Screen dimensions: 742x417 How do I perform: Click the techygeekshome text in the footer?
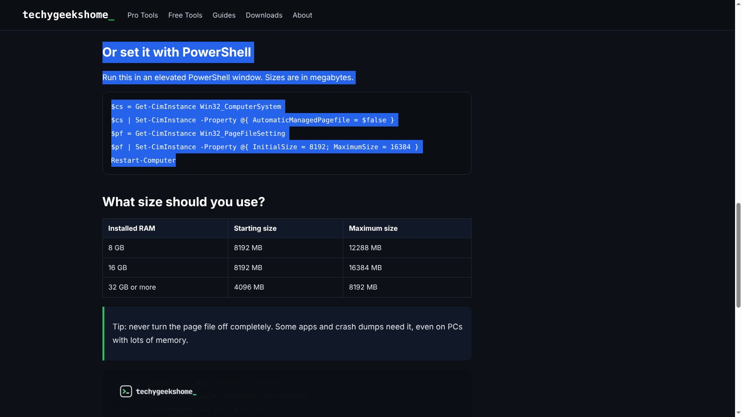pos(166,392)
